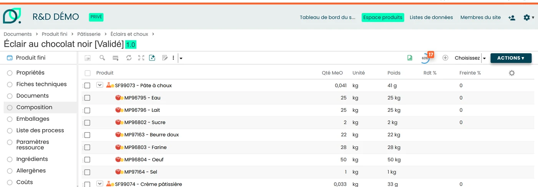Open the ACTIONS menu button
This screenshot has width=538, height=187.
[511, 58]
